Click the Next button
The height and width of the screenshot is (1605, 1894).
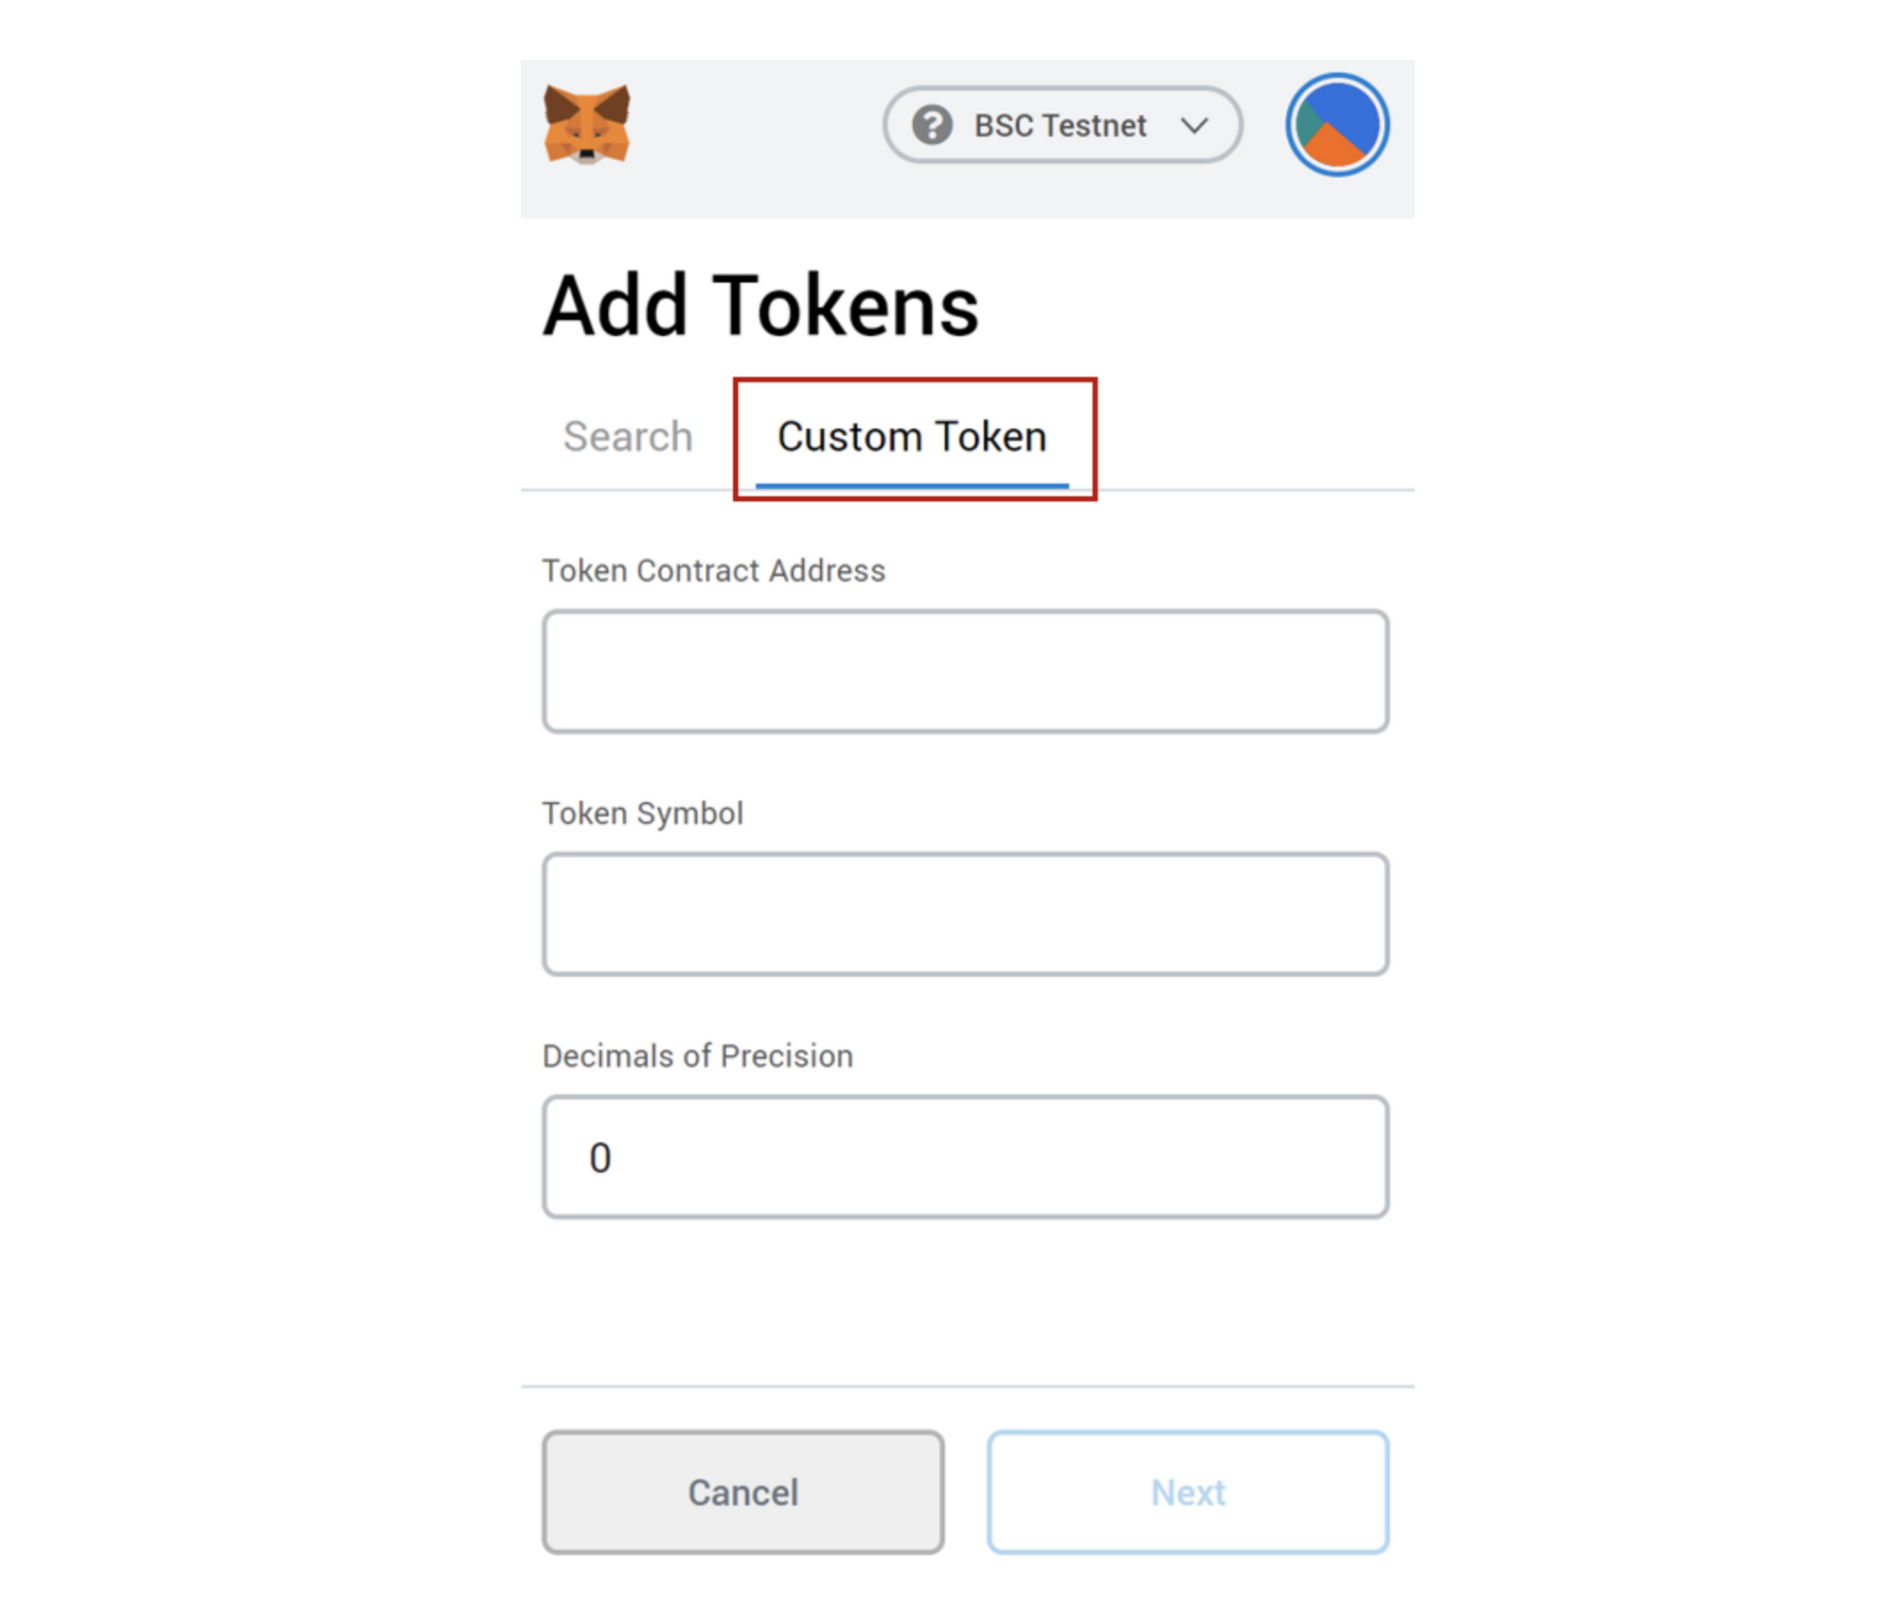pyautogui.click(x=1188, y=1491)
